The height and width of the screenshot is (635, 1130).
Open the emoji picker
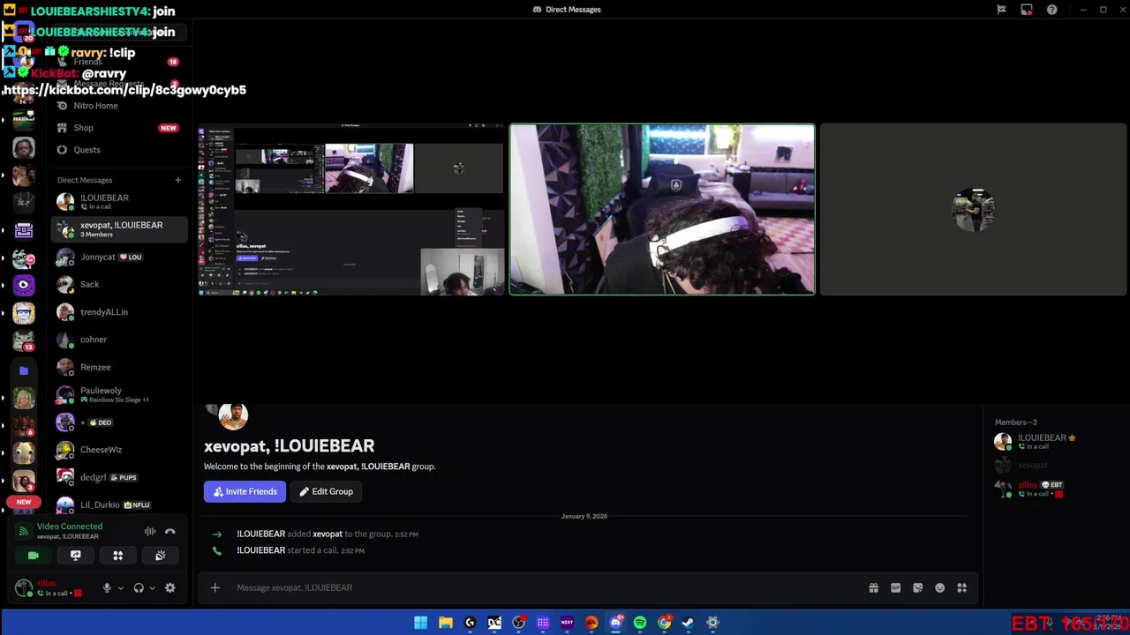[939, 587]
